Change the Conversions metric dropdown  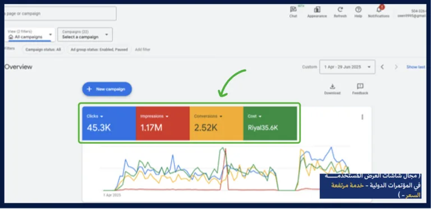[x=208, y=116]
